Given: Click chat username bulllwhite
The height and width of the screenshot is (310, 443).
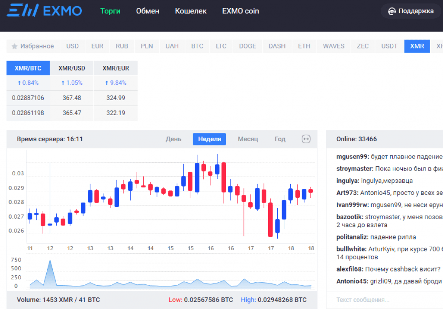Looking at the screenshot, I should coord(351,249).
